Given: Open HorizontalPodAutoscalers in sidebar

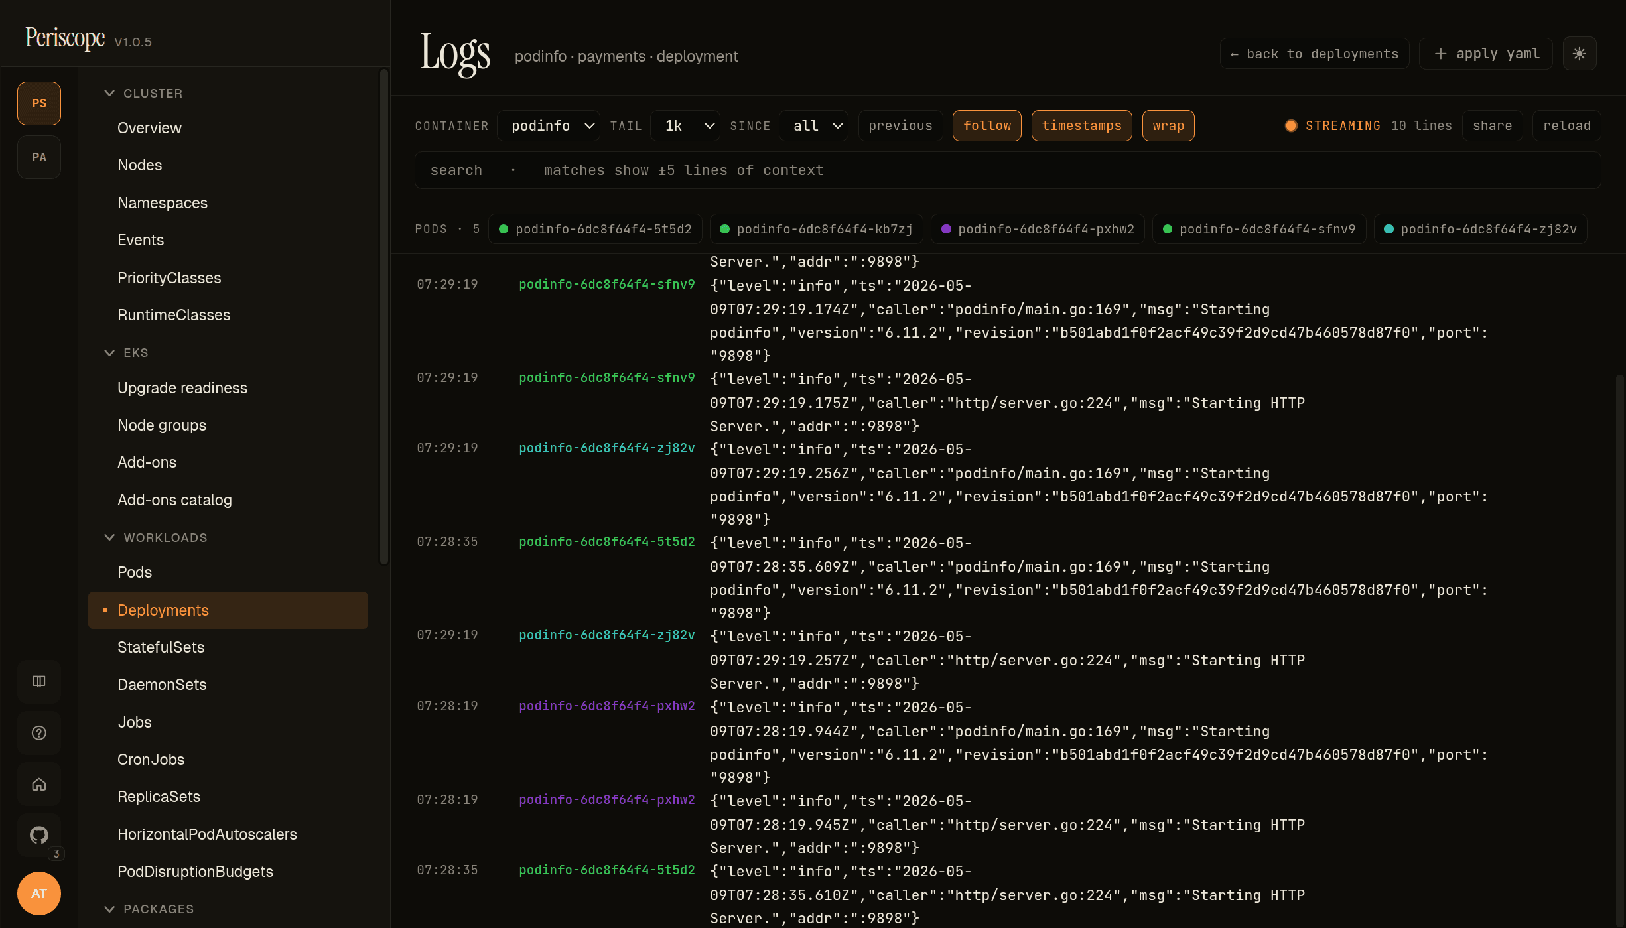Looking at the screenshot, I should [x=228, y=834].
